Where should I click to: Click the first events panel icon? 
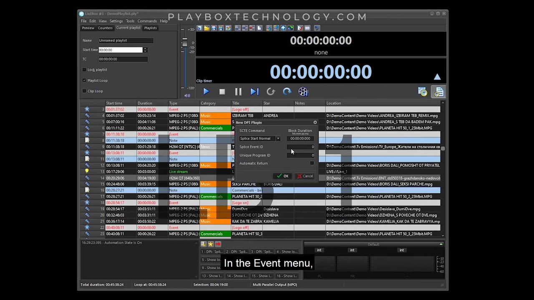[x=203, y=244]
